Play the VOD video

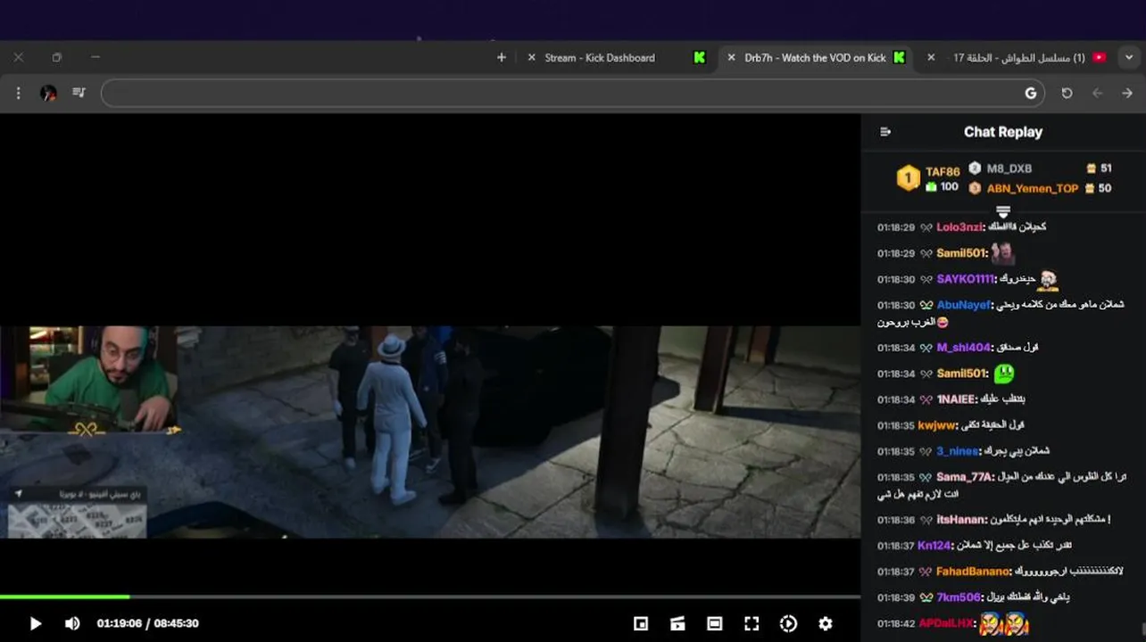click(x=36, y=623)
